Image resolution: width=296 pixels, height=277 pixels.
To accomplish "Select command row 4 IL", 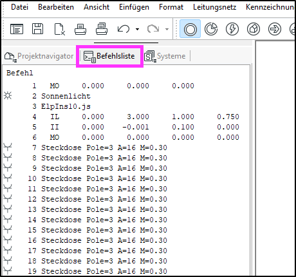I will (127, 117).
